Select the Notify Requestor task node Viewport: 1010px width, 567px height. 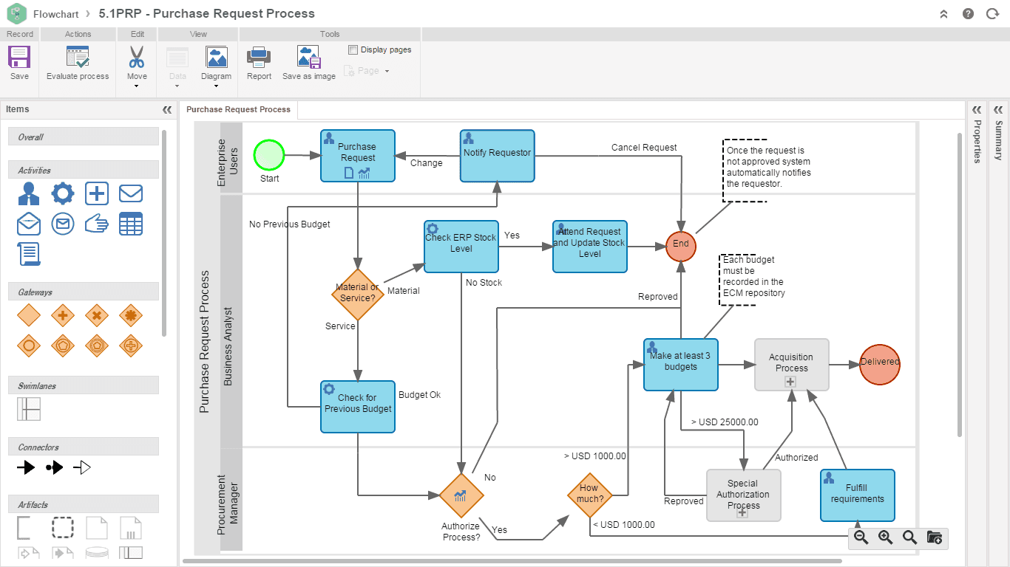click(497, 156)
